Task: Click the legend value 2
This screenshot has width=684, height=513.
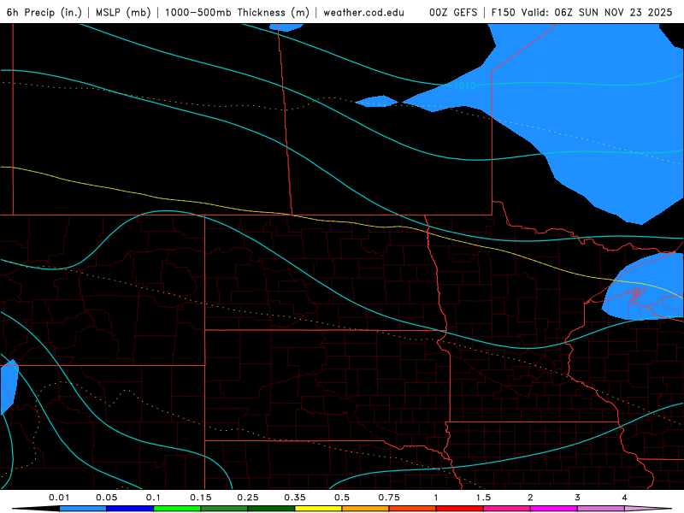Action: [x=530, y=498]
